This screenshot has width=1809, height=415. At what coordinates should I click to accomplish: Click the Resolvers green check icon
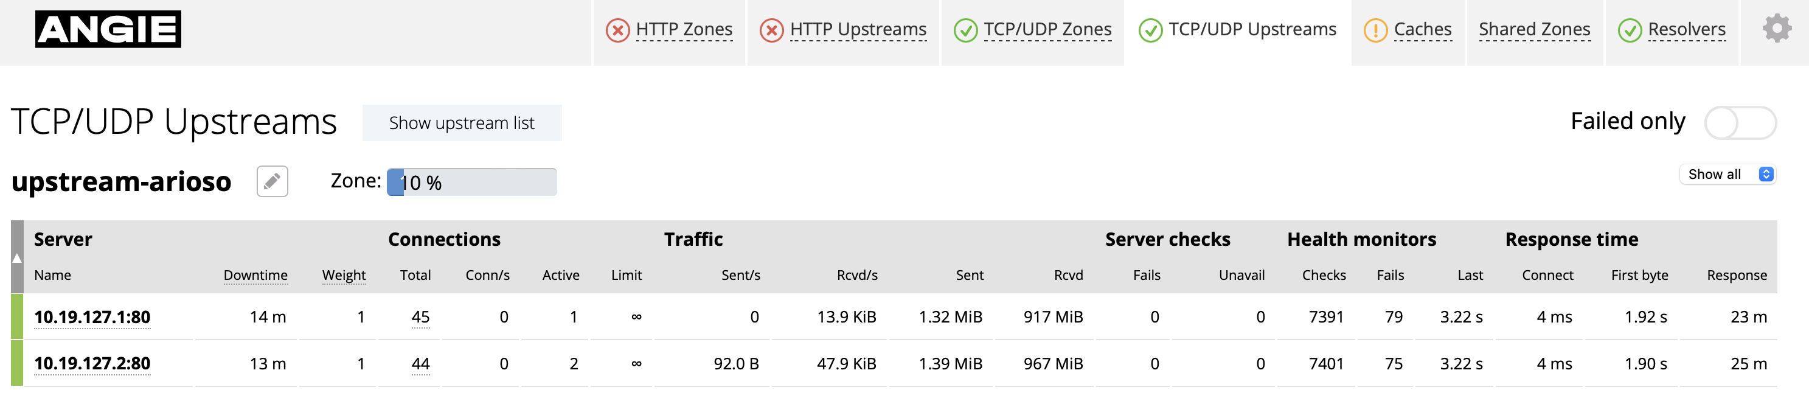click(x=1629, y=31)
